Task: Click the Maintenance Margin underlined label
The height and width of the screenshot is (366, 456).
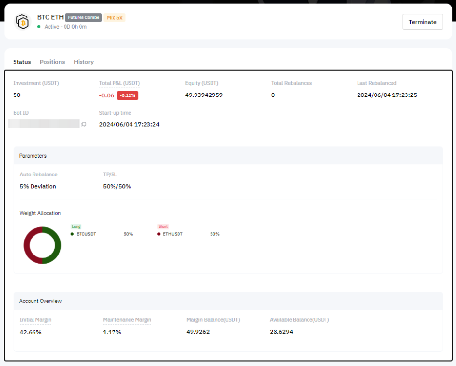Action: tap(127, 320)
